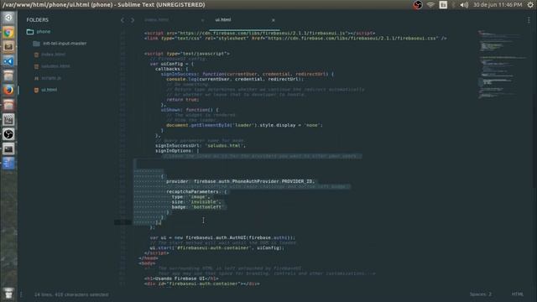537x302 pixels.
Task: Click the 'signInOptions: [' line
Action: point(177,151)
